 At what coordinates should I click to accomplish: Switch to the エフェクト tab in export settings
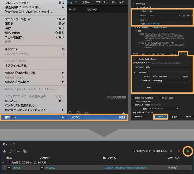(135, 54)
